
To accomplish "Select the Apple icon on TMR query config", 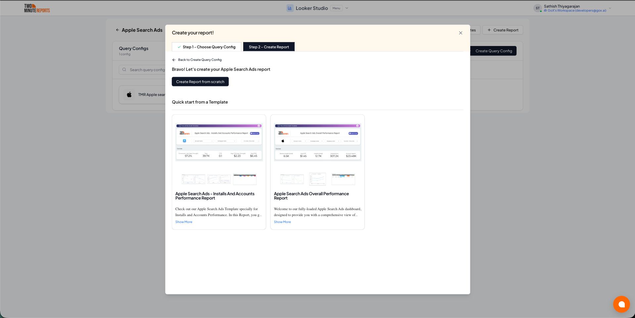I will click(129, 95).
